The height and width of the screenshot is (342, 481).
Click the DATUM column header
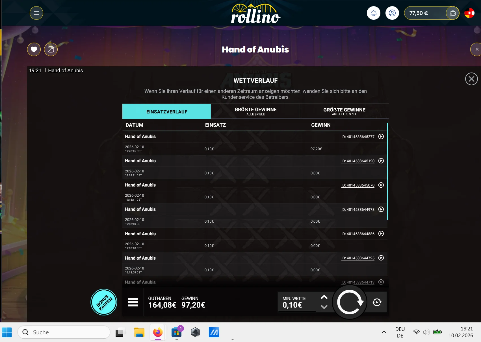tap(135, 125)
